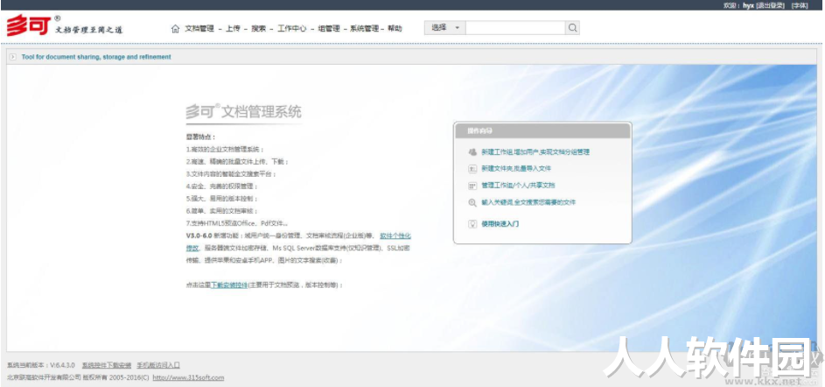Click the 多可 logo at top left

point(29,25)
